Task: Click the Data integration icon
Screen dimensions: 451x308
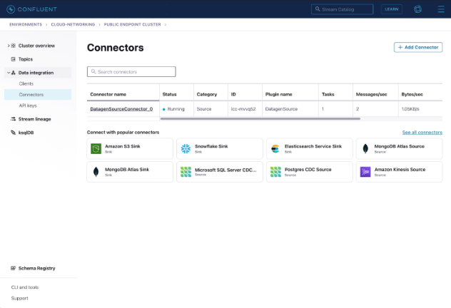Action: [14, 73]
